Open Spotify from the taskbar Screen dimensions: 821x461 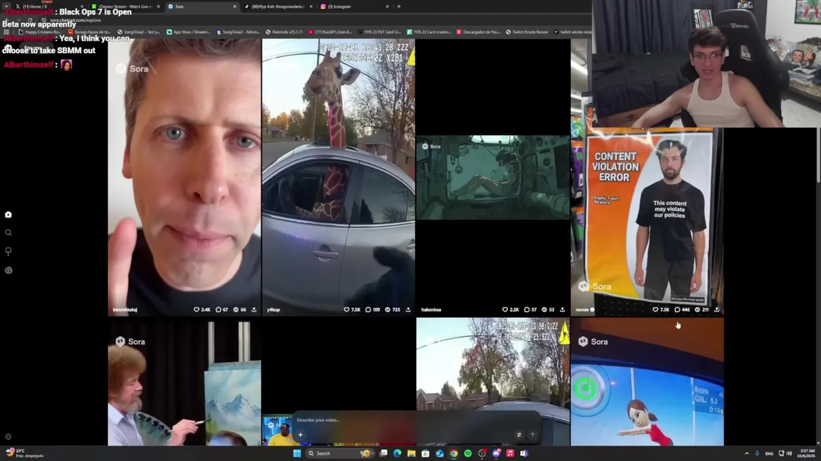[468, 453]
